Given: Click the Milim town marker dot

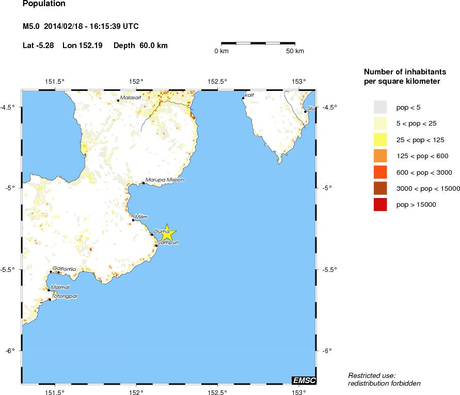Looking at the screenshot, I should pos(133,220).
